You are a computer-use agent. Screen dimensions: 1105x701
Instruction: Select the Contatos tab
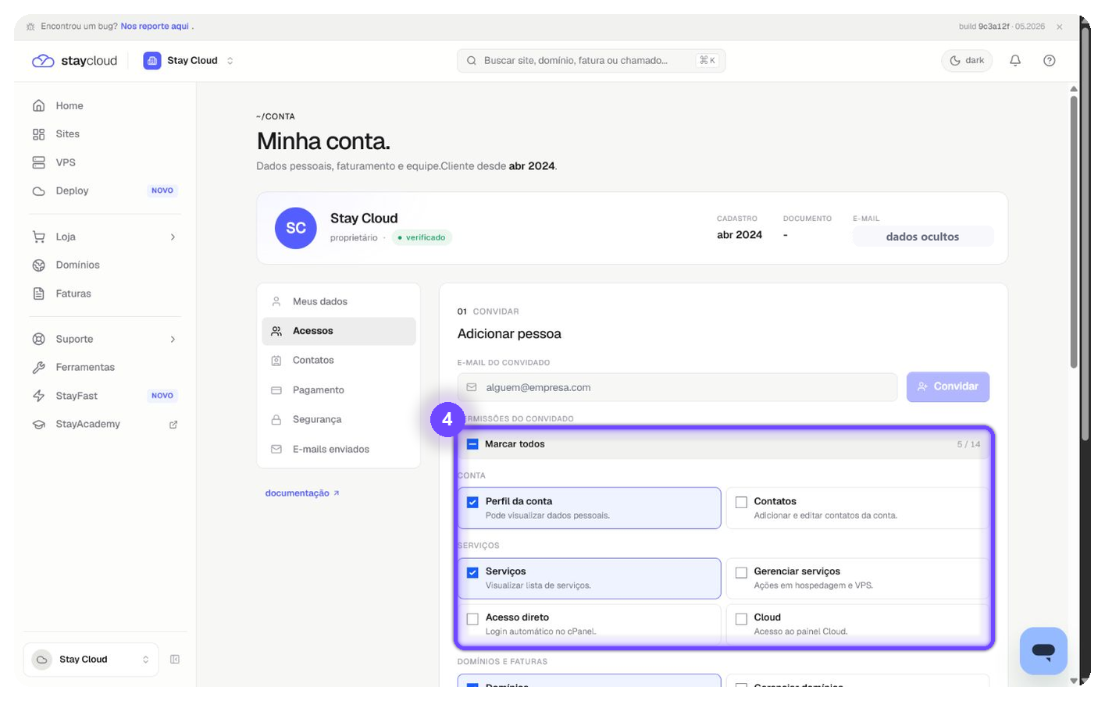[x=339, y=361]
